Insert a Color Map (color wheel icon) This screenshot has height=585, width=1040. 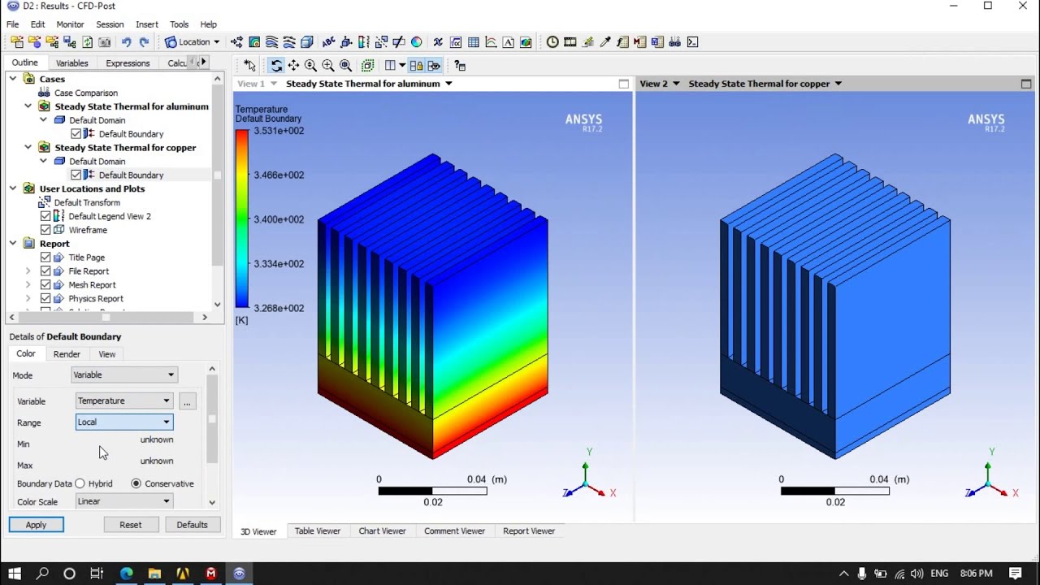[x=416, y=41]
